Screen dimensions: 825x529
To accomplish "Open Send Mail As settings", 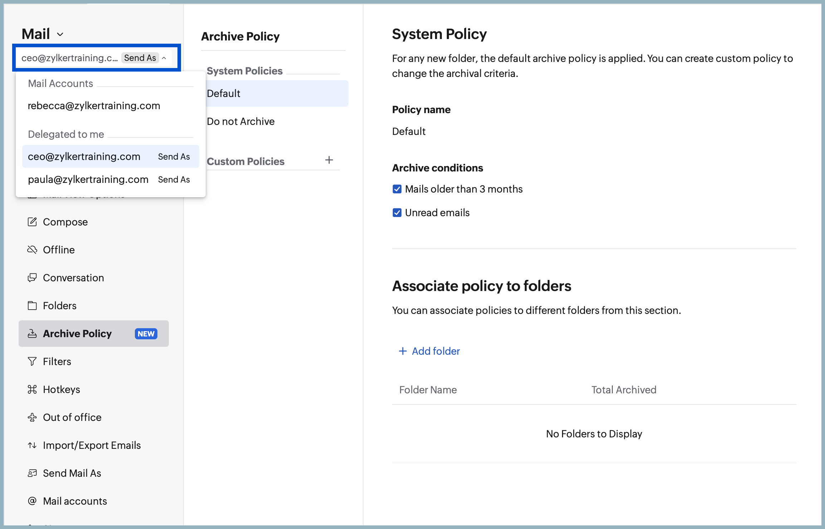I will point(94,473).
